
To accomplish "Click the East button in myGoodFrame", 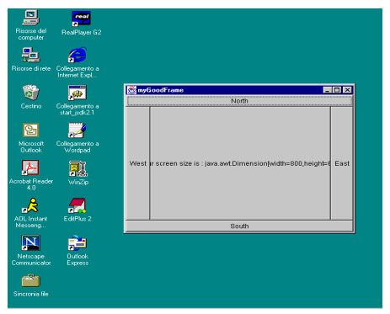I will click(x=342, y=163).
